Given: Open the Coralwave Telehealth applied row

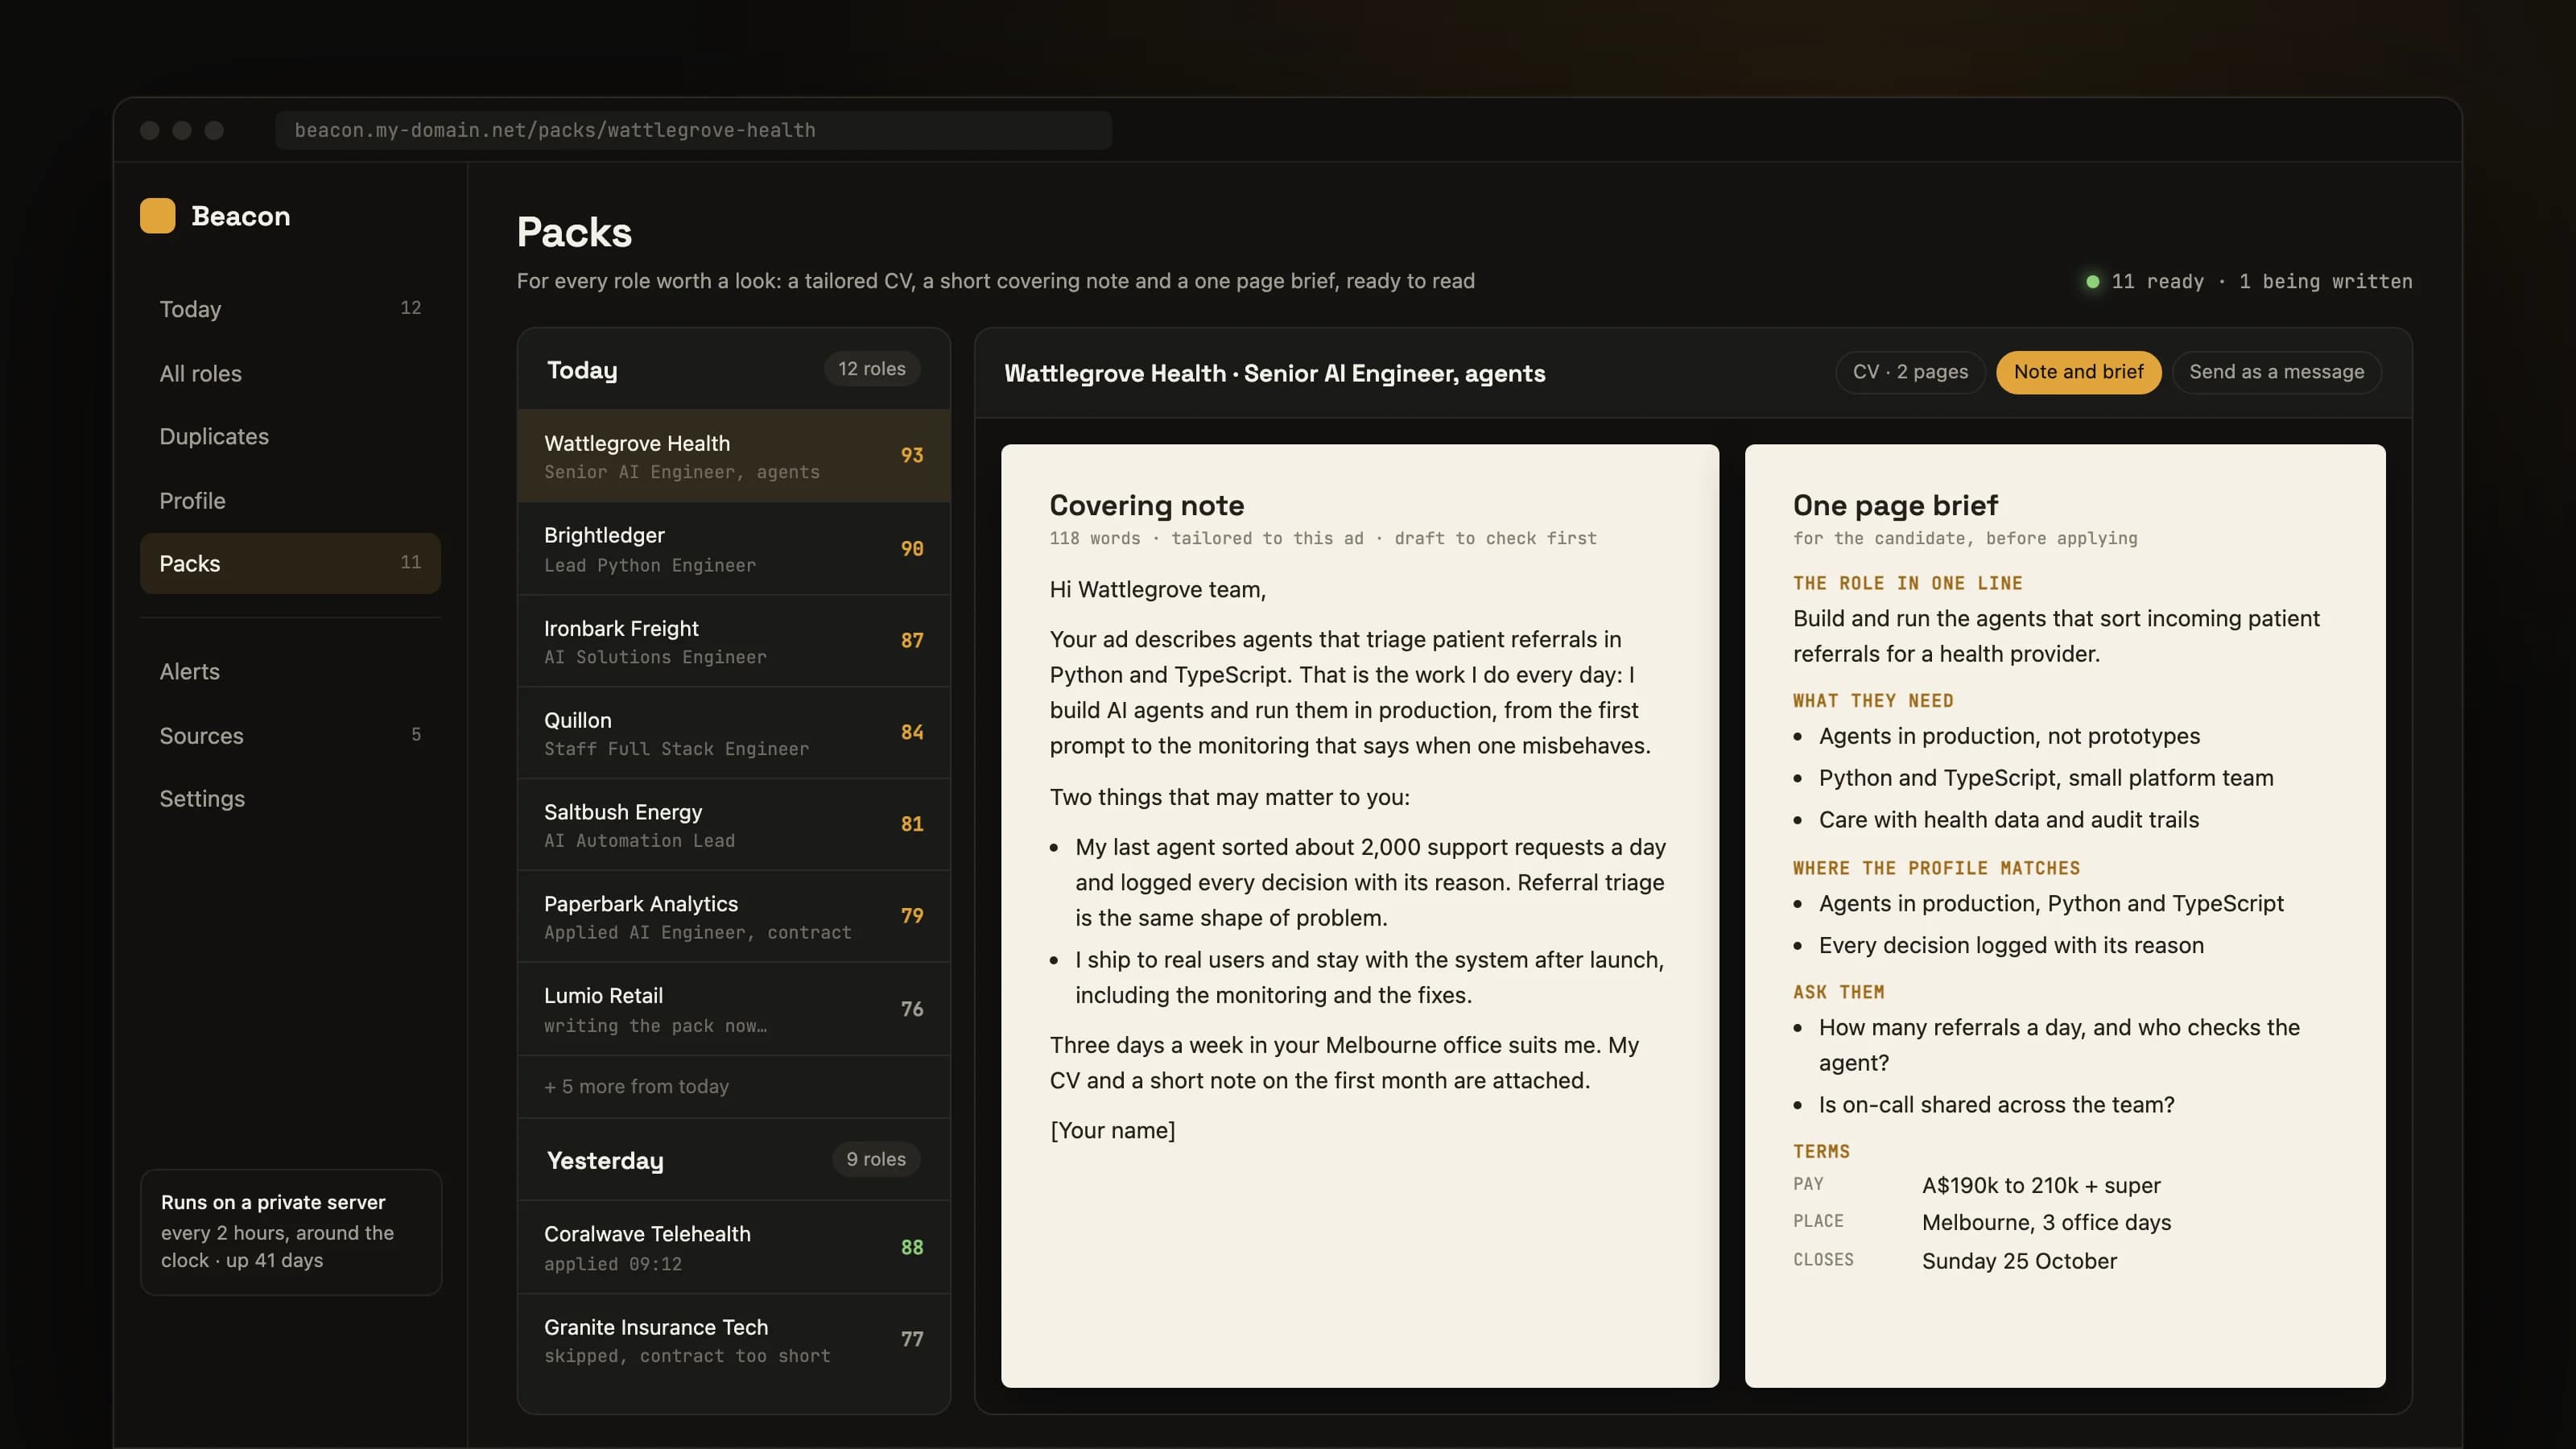Looking at the screenshot, I should point(733,1247).
